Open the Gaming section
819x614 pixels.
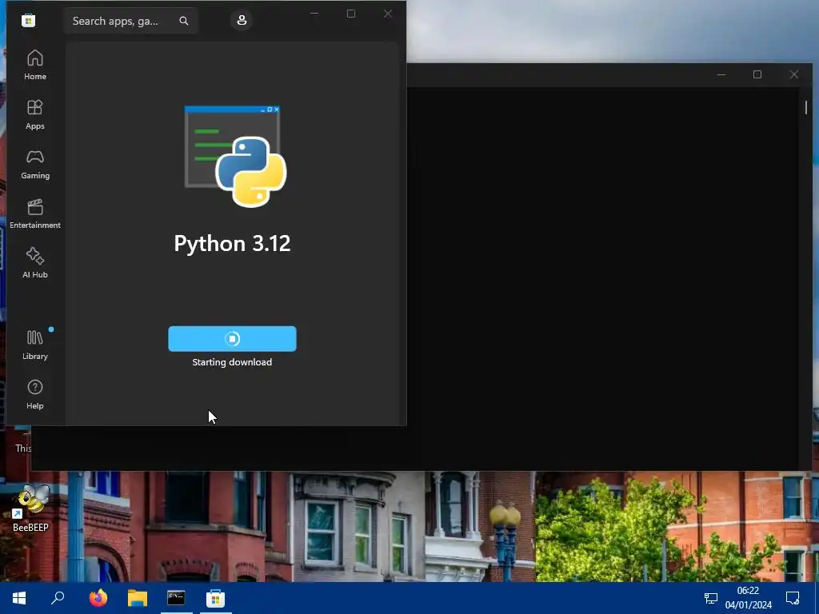(x=35, y=164)
